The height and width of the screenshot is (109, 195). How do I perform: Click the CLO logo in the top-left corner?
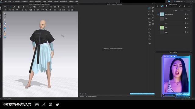pyautogui.click(x=1, y=1)
